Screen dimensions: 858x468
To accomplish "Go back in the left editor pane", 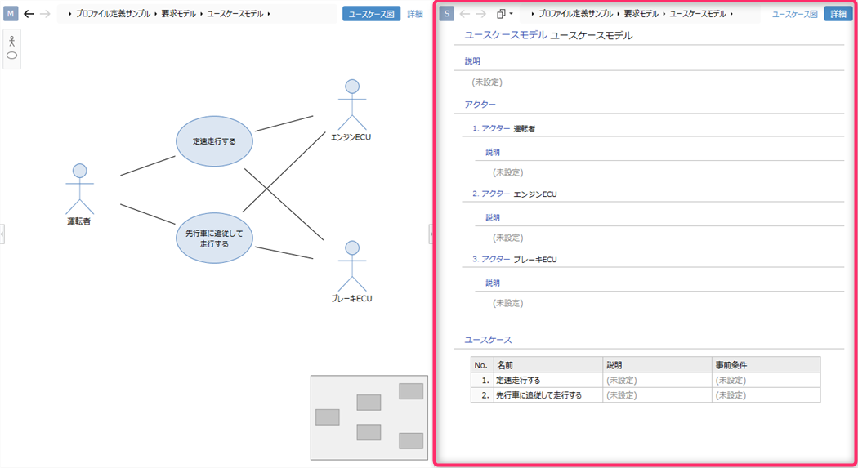I will (x=29, y=14).
